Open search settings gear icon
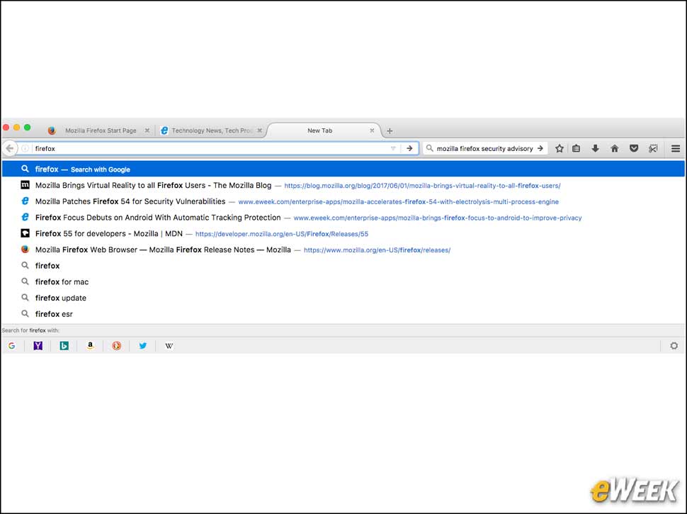The height and width of the screenshot is (514, 687). [674, 345]
